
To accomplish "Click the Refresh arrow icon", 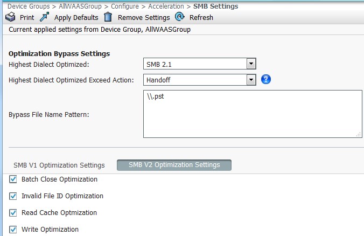I will [180, 17].
